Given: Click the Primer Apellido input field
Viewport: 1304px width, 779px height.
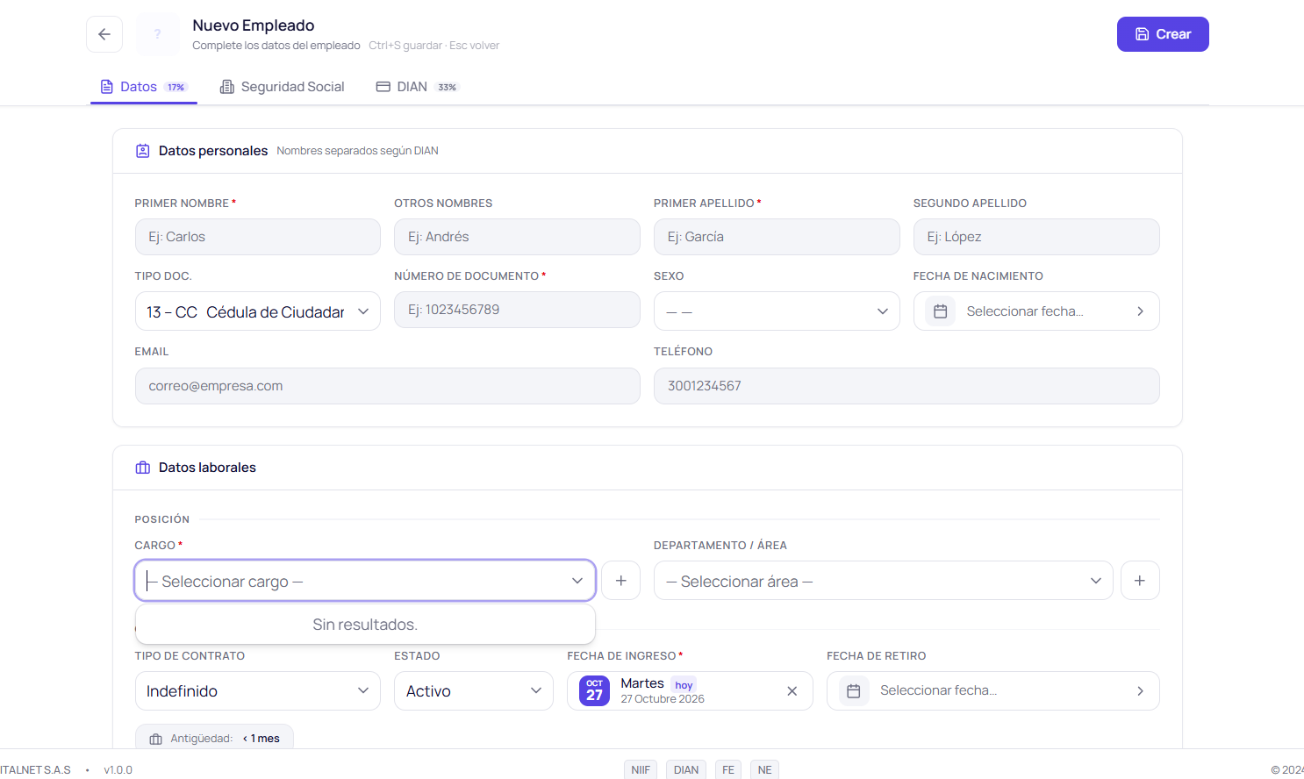Looking at the screenshot, I should coord(777,237).
